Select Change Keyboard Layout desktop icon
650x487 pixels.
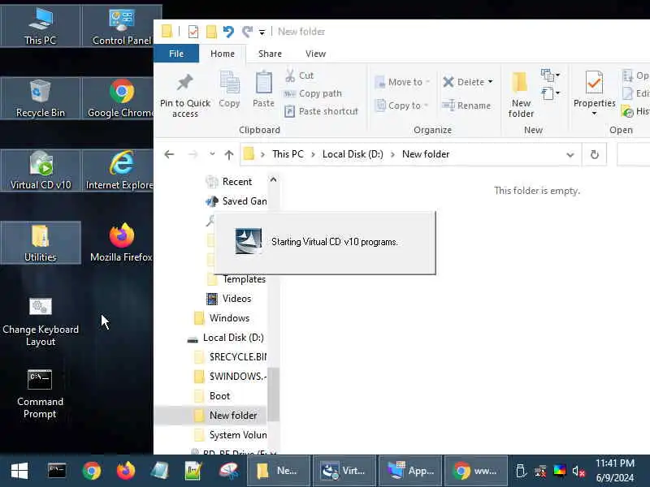[x=40, y=322]
